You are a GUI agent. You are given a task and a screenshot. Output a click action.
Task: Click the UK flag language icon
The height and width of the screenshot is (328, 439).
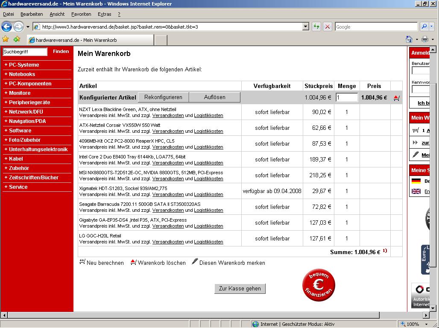(416, 191)
